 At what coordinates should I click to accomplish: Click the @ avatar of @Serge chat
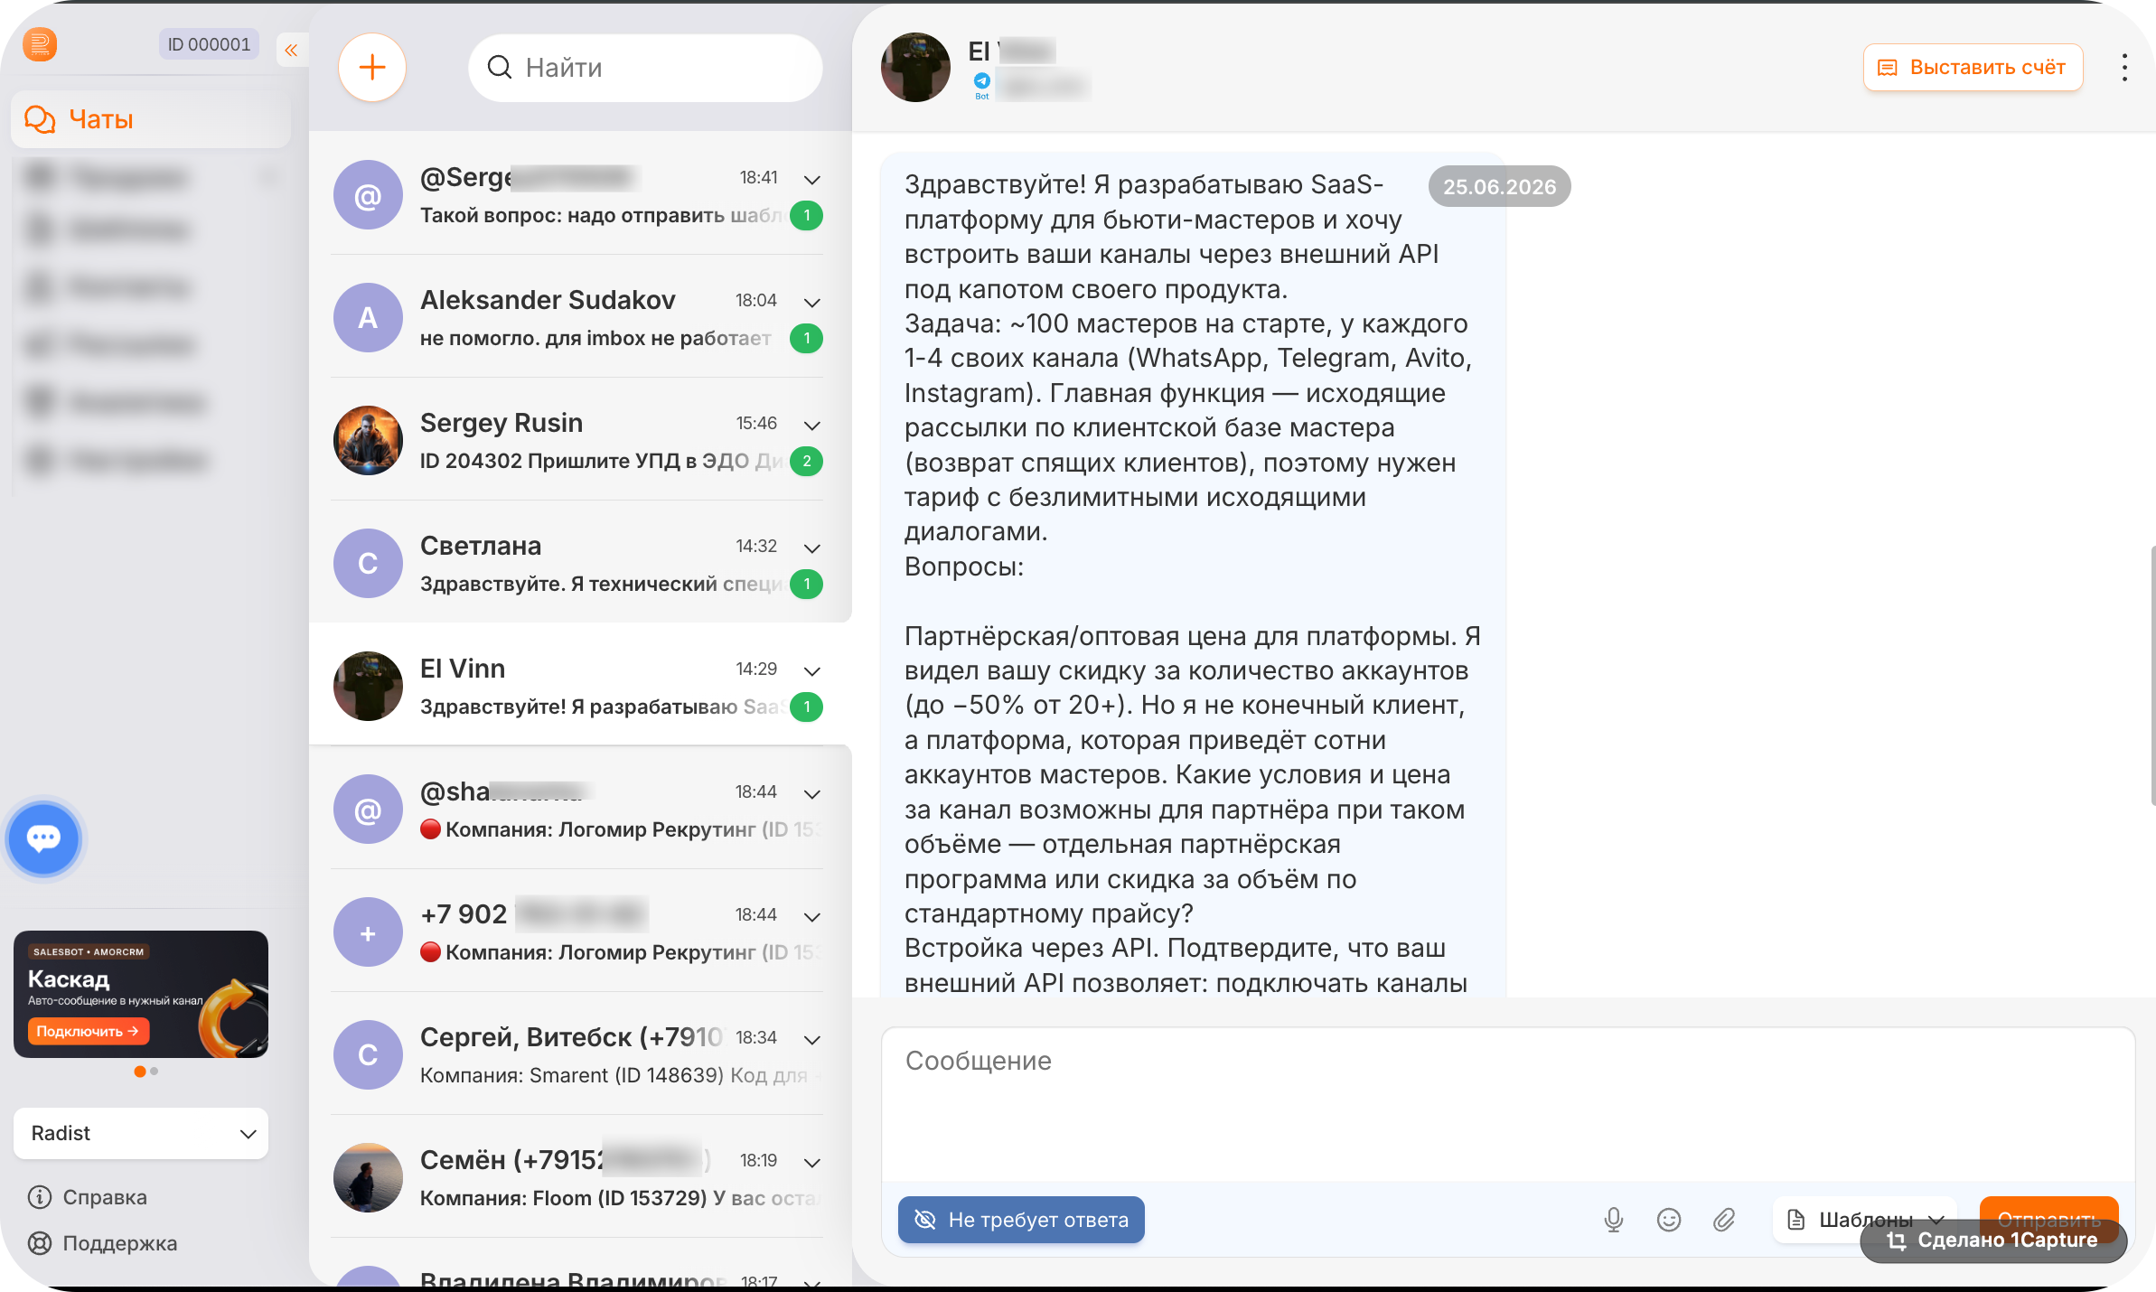[368, 194]
